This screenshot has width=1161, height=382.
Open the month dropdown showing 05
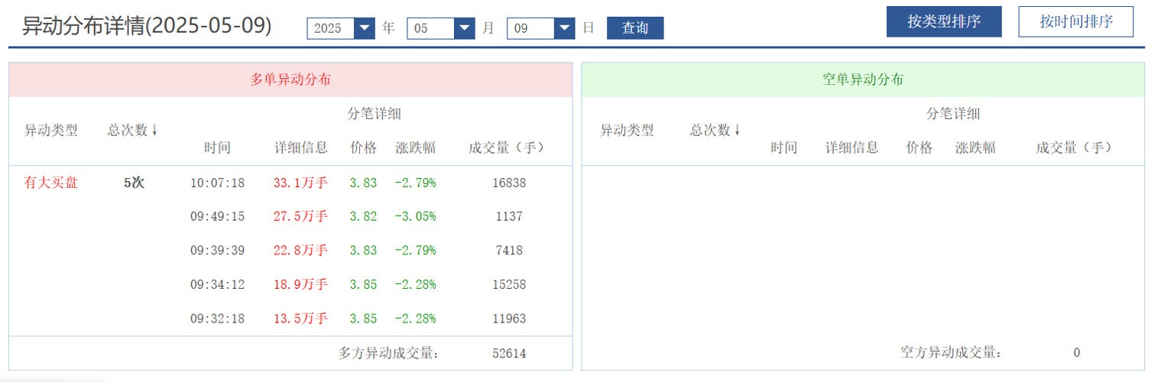441,28
